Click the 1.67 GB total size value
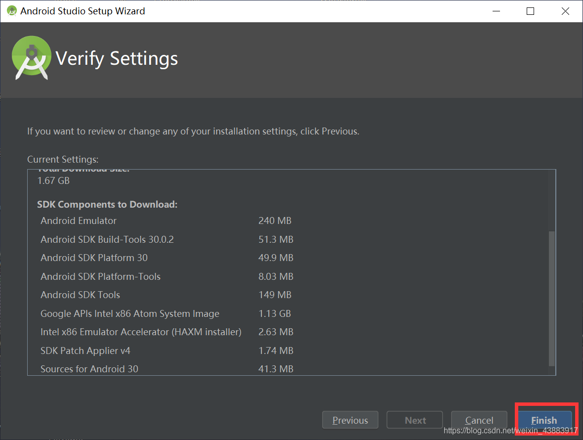The height and width of the screenshot is (440, 583). (53, 180)
